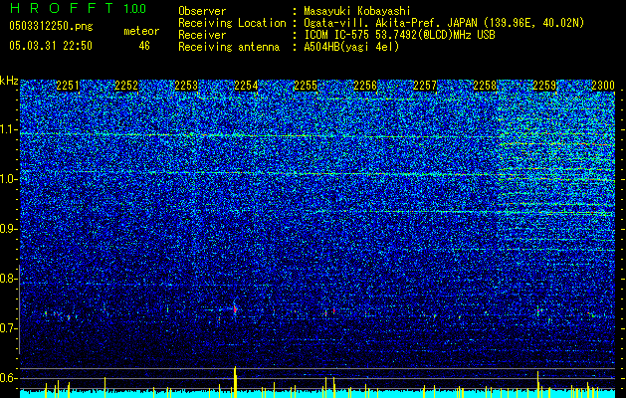Click the Ogata-vill. Akita-Pref. JAPAN location text
626x398 pixels.
(444, 23)
